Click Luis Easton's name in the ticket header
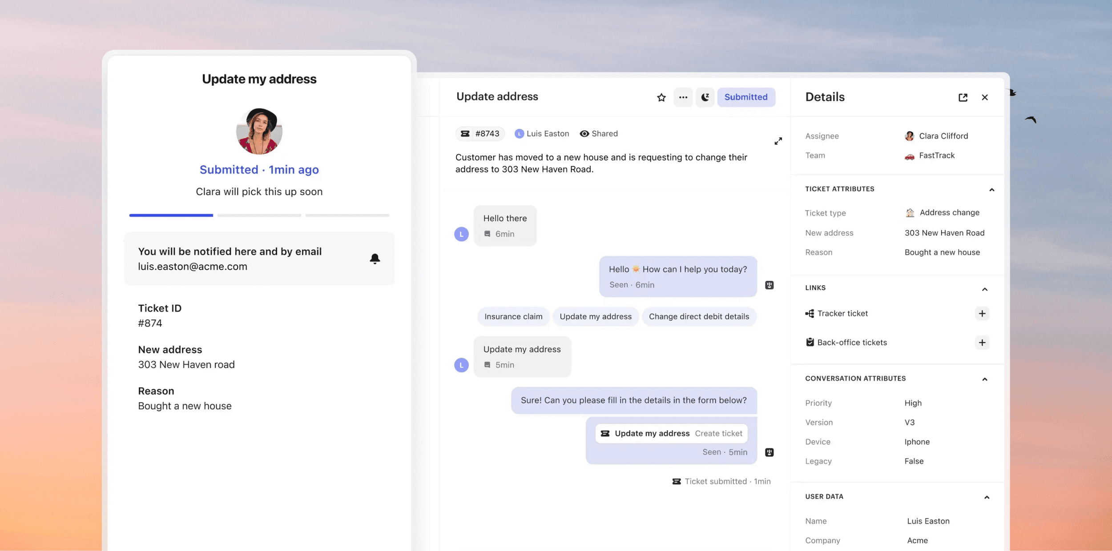This screenshot has width=1112, height=551. click(548, 134)
